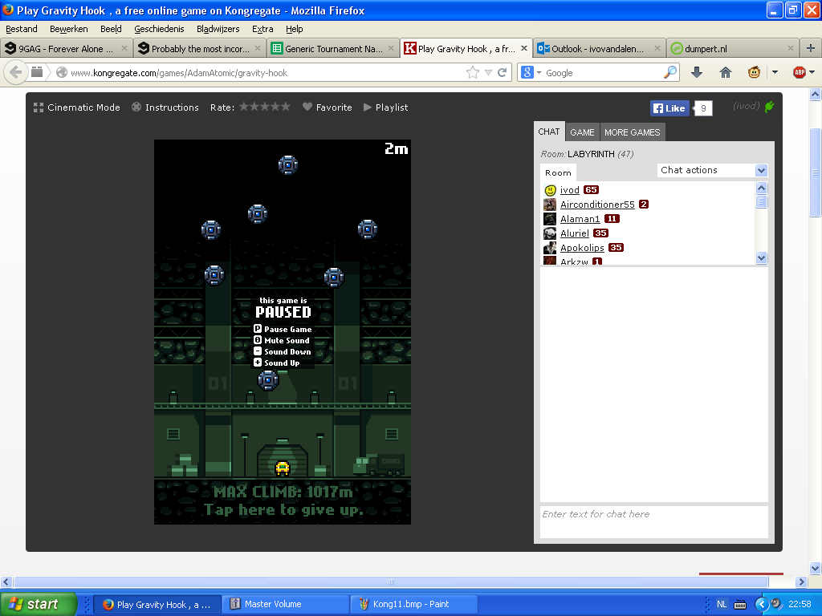Go to the Firefox home page
822x616 pixels.
726,72
